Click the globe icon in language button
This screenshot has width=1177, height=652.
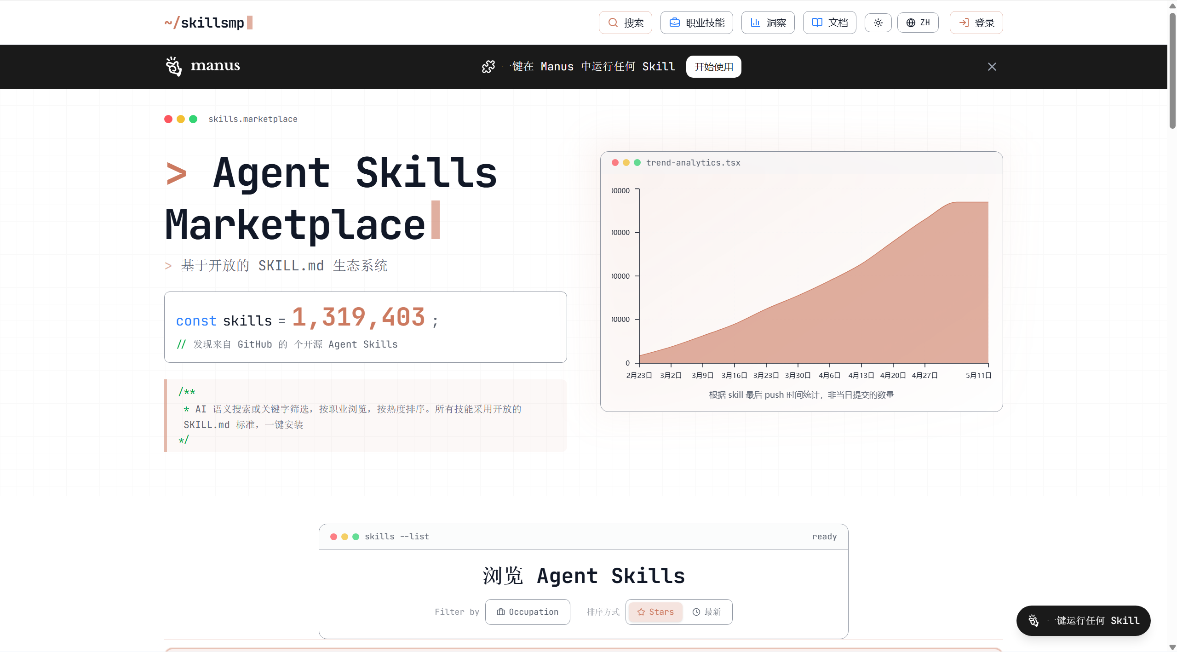[x=910, y=23]
